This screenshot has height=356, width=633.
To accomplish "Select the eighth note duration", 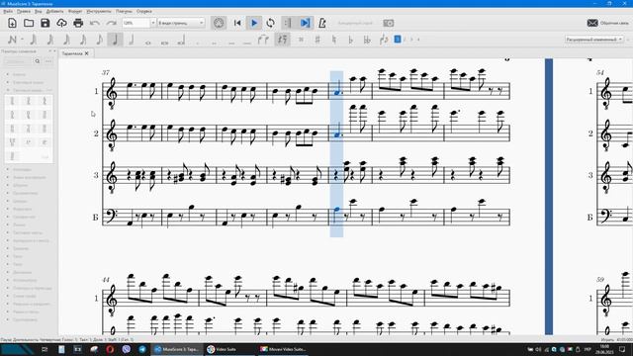I will point(99,40).
